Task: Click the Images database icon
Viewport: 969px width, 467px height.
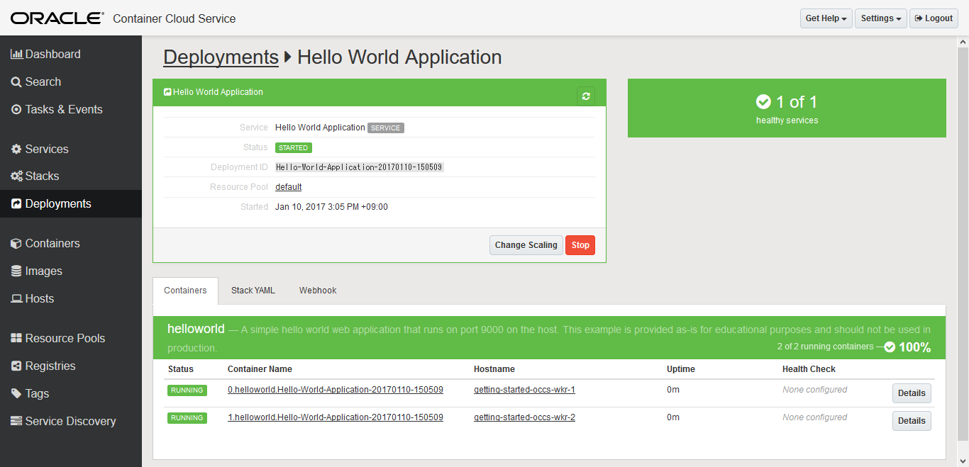Action: pyautogui.click(x=16, y=271)
